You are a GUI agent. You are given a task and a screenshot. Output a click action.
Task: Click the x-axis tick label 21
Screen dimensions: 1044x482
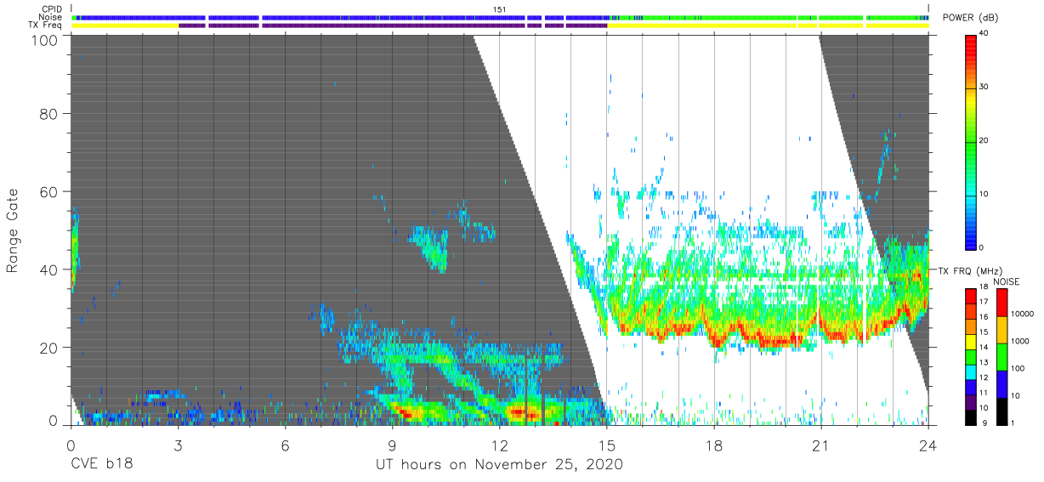click(x=821, y=445)
